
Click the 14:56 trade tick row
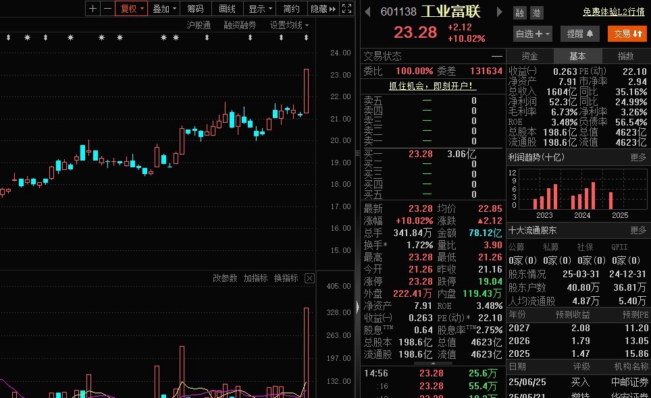432,374
